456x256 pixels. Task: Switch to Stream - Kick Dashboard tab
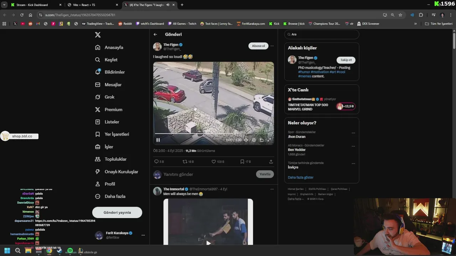click(36, 5)
